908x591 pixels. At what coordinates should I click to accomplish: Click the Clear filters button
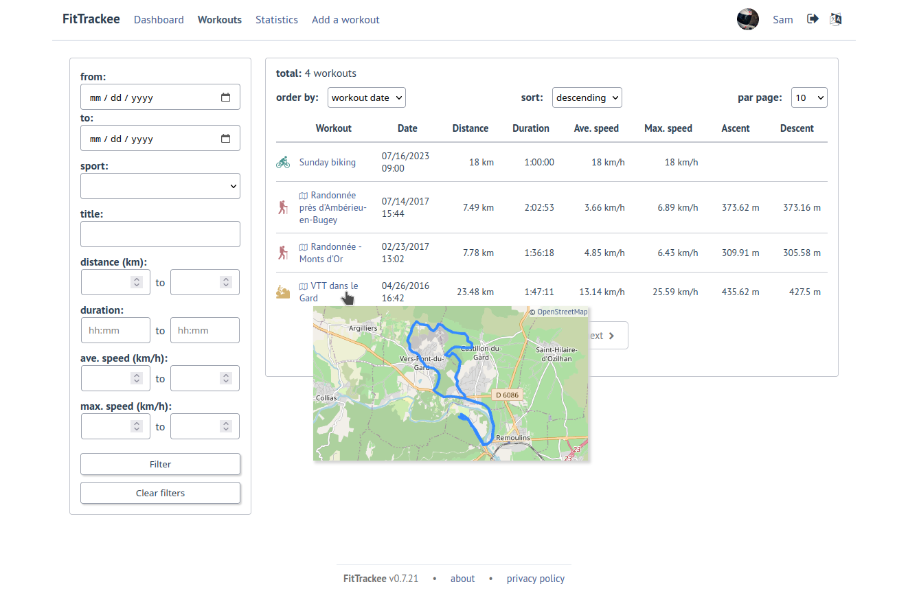[x=160, y=493]
